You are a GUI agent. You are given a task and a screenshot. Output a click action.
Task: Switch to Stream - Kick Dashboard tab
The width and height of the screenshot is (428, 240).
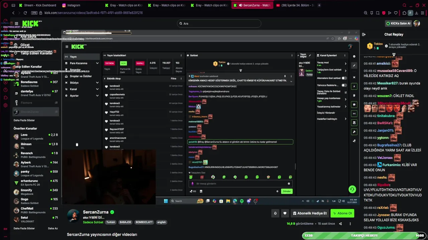(x=38, y=5)
